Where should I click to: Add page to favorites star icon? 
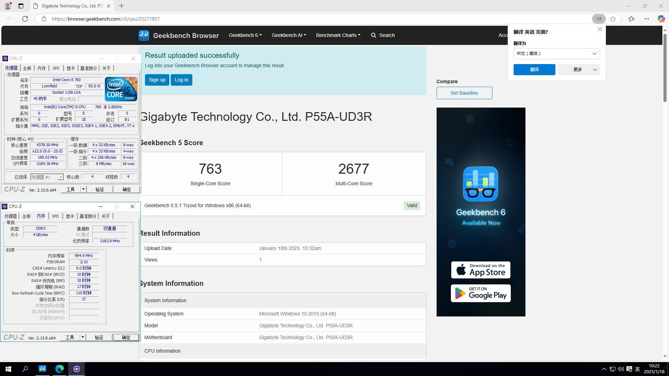point(613,19)
